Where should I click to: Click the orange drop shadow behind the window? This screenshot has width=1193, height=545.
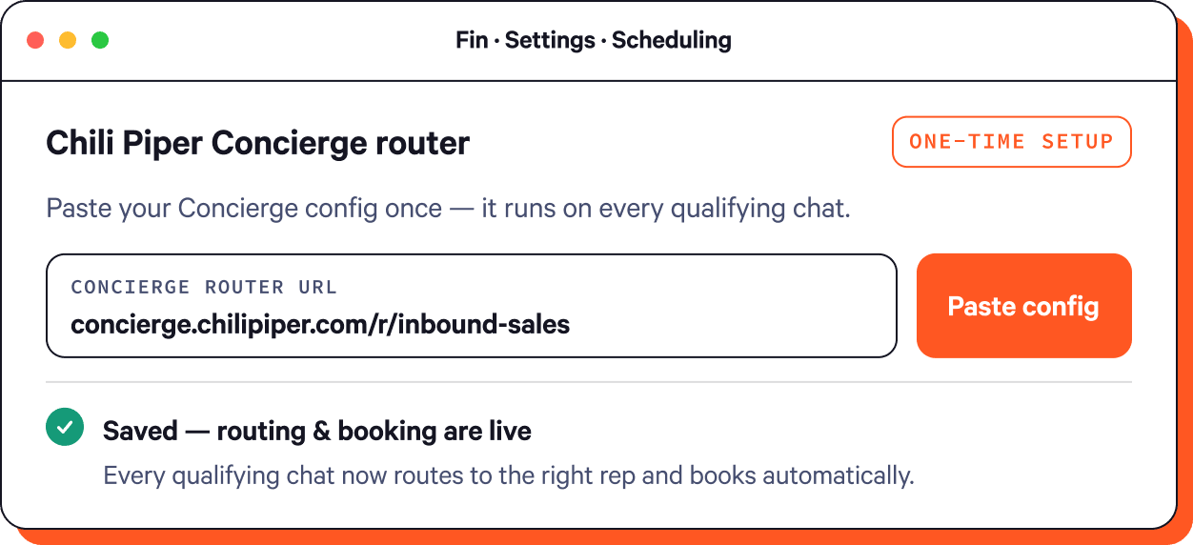(1184, 286)
